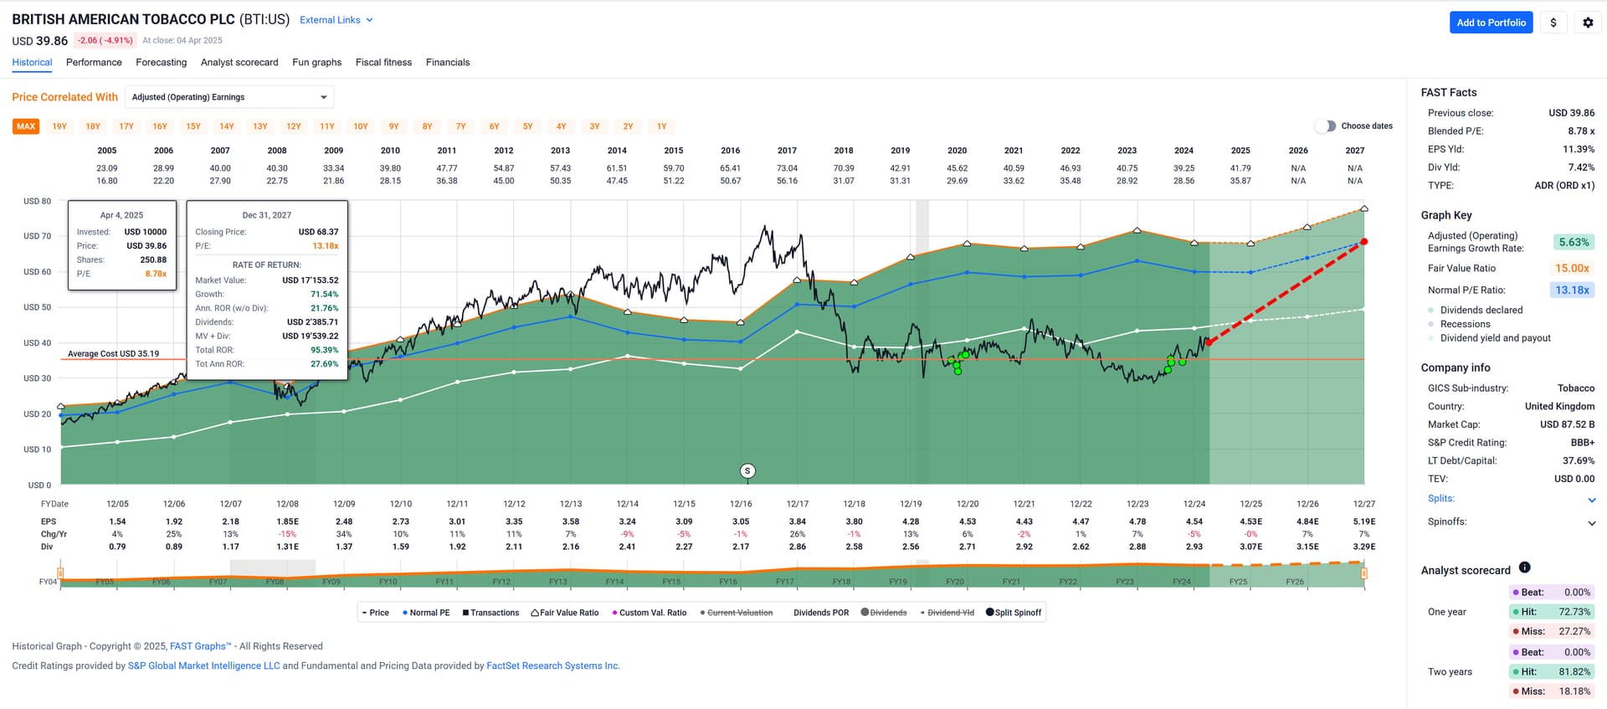1607x709 pixels.
Task: Open the External Links dropdown
Action: tap(336, 20)
